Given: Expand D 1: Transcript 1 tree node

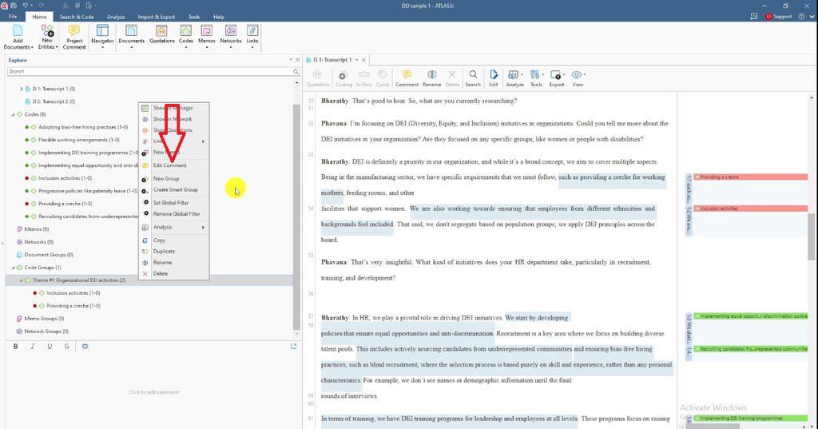Looking at the screenshot, I should (22, 89).
